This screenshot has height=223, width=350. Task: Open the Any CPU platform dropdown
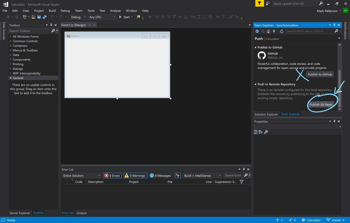[x=102, y=17]
